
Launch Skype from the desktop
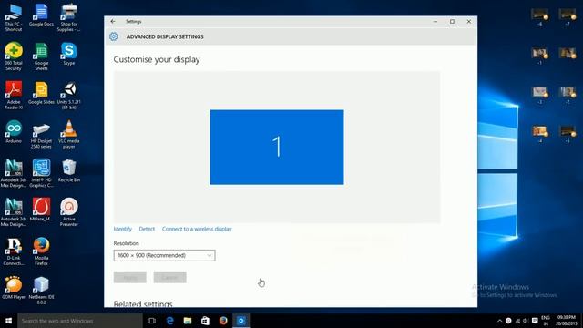(x=69, y=55)
